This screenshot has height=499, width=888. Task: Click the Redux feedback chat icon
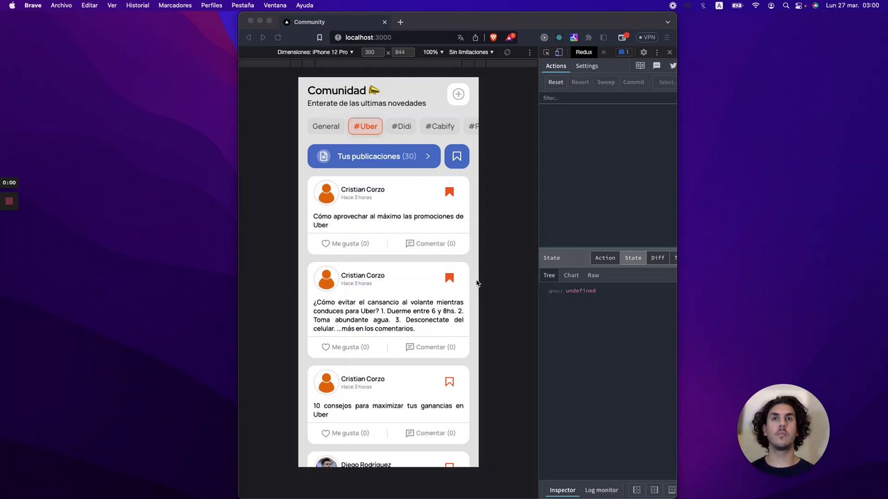pyautogui.click(x=656, y=65)
